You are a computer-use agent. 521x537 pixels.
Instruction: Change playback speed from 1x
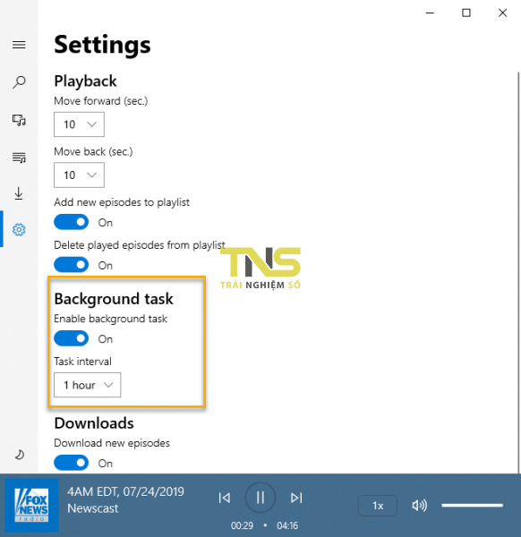click(378, 506)
